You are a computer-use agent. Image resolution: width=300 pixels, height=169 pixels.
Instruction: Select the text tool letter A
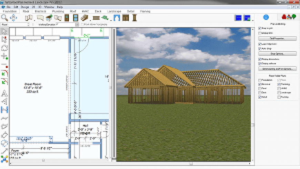4,93
